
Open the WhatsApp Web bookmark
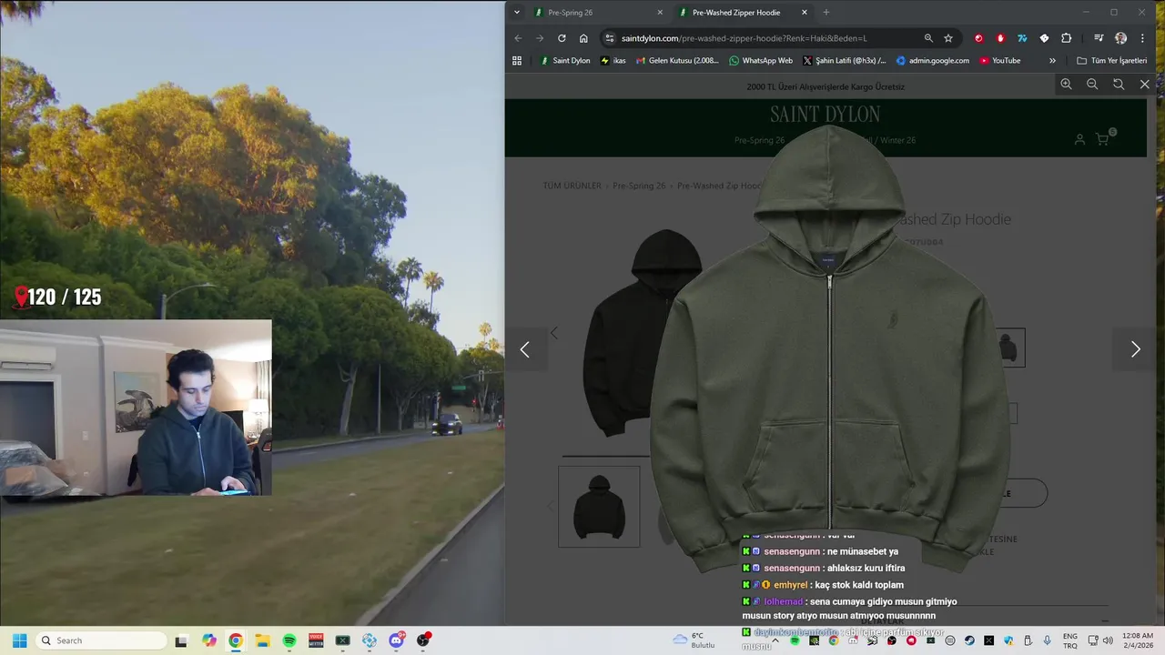tap(761, 61)
